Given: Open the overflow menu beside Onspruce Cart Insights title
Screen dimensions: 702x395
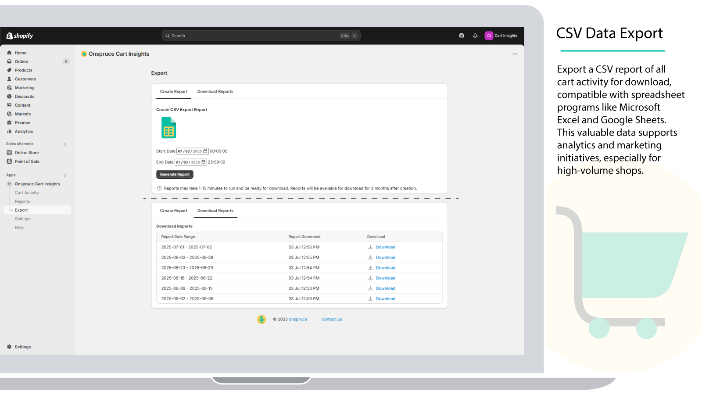Looking at the screenshot, I should (x=515, y=54).
